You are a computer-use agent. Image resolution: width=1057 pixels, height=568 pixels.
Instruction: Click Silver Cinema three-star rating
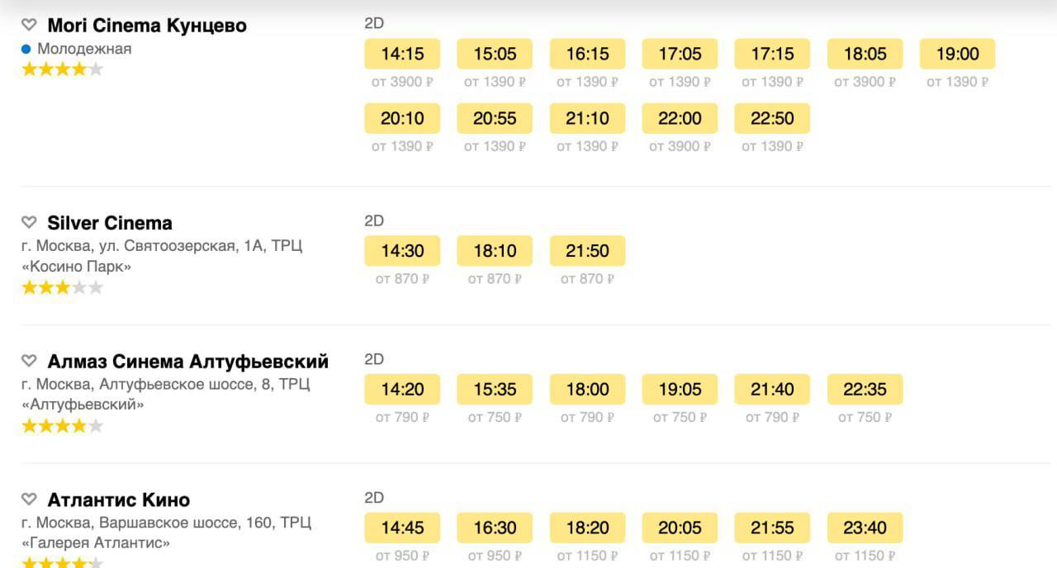tap(62, 287)
